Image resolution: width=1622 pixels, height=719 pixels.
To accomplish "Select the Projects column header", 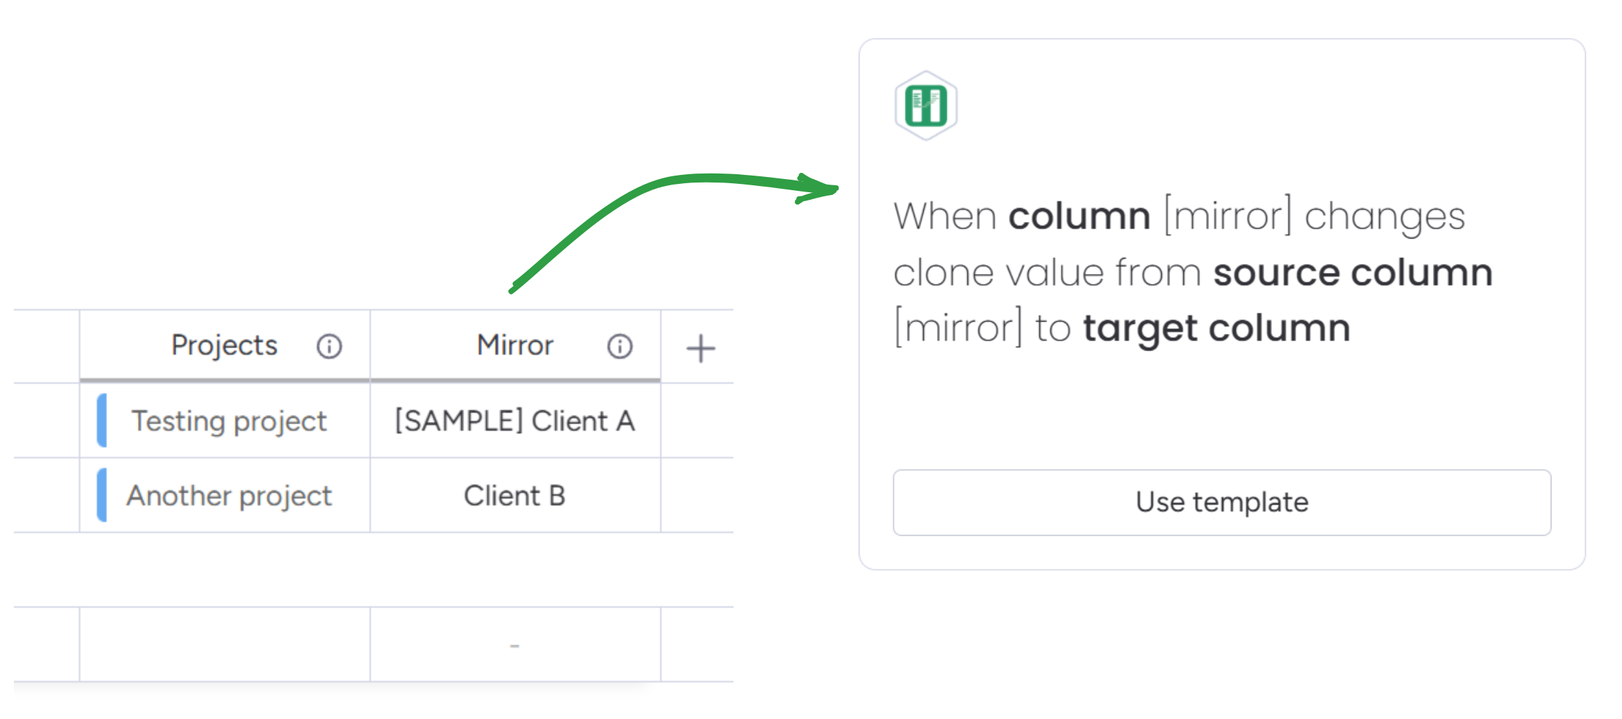I will 224,345.
